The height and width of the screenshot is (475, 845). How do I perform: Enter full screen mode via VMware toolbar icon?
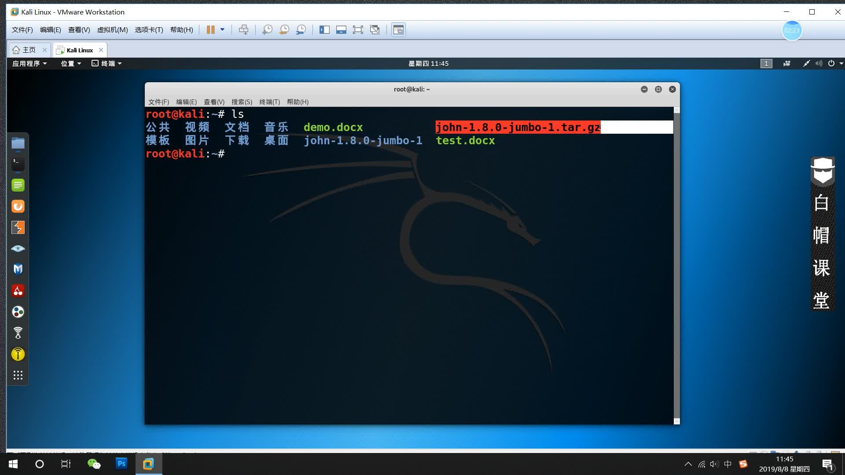pos(358,29)
